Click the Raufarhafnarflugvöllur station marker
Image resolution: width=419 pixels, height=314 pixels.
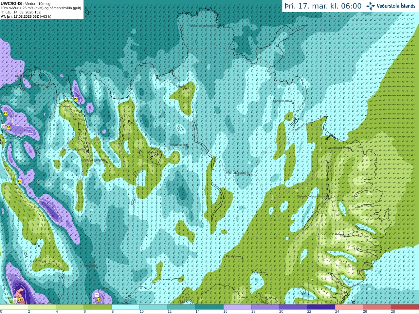click(218, 27)
